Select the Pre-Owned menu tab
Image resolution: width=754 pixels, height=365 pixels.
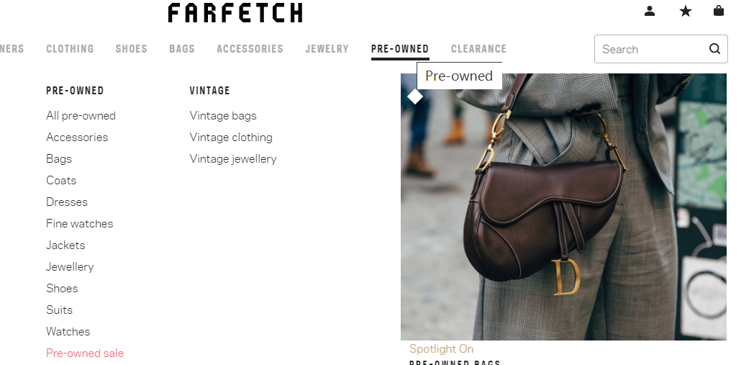pyautogui.click(x=400, y=49)
